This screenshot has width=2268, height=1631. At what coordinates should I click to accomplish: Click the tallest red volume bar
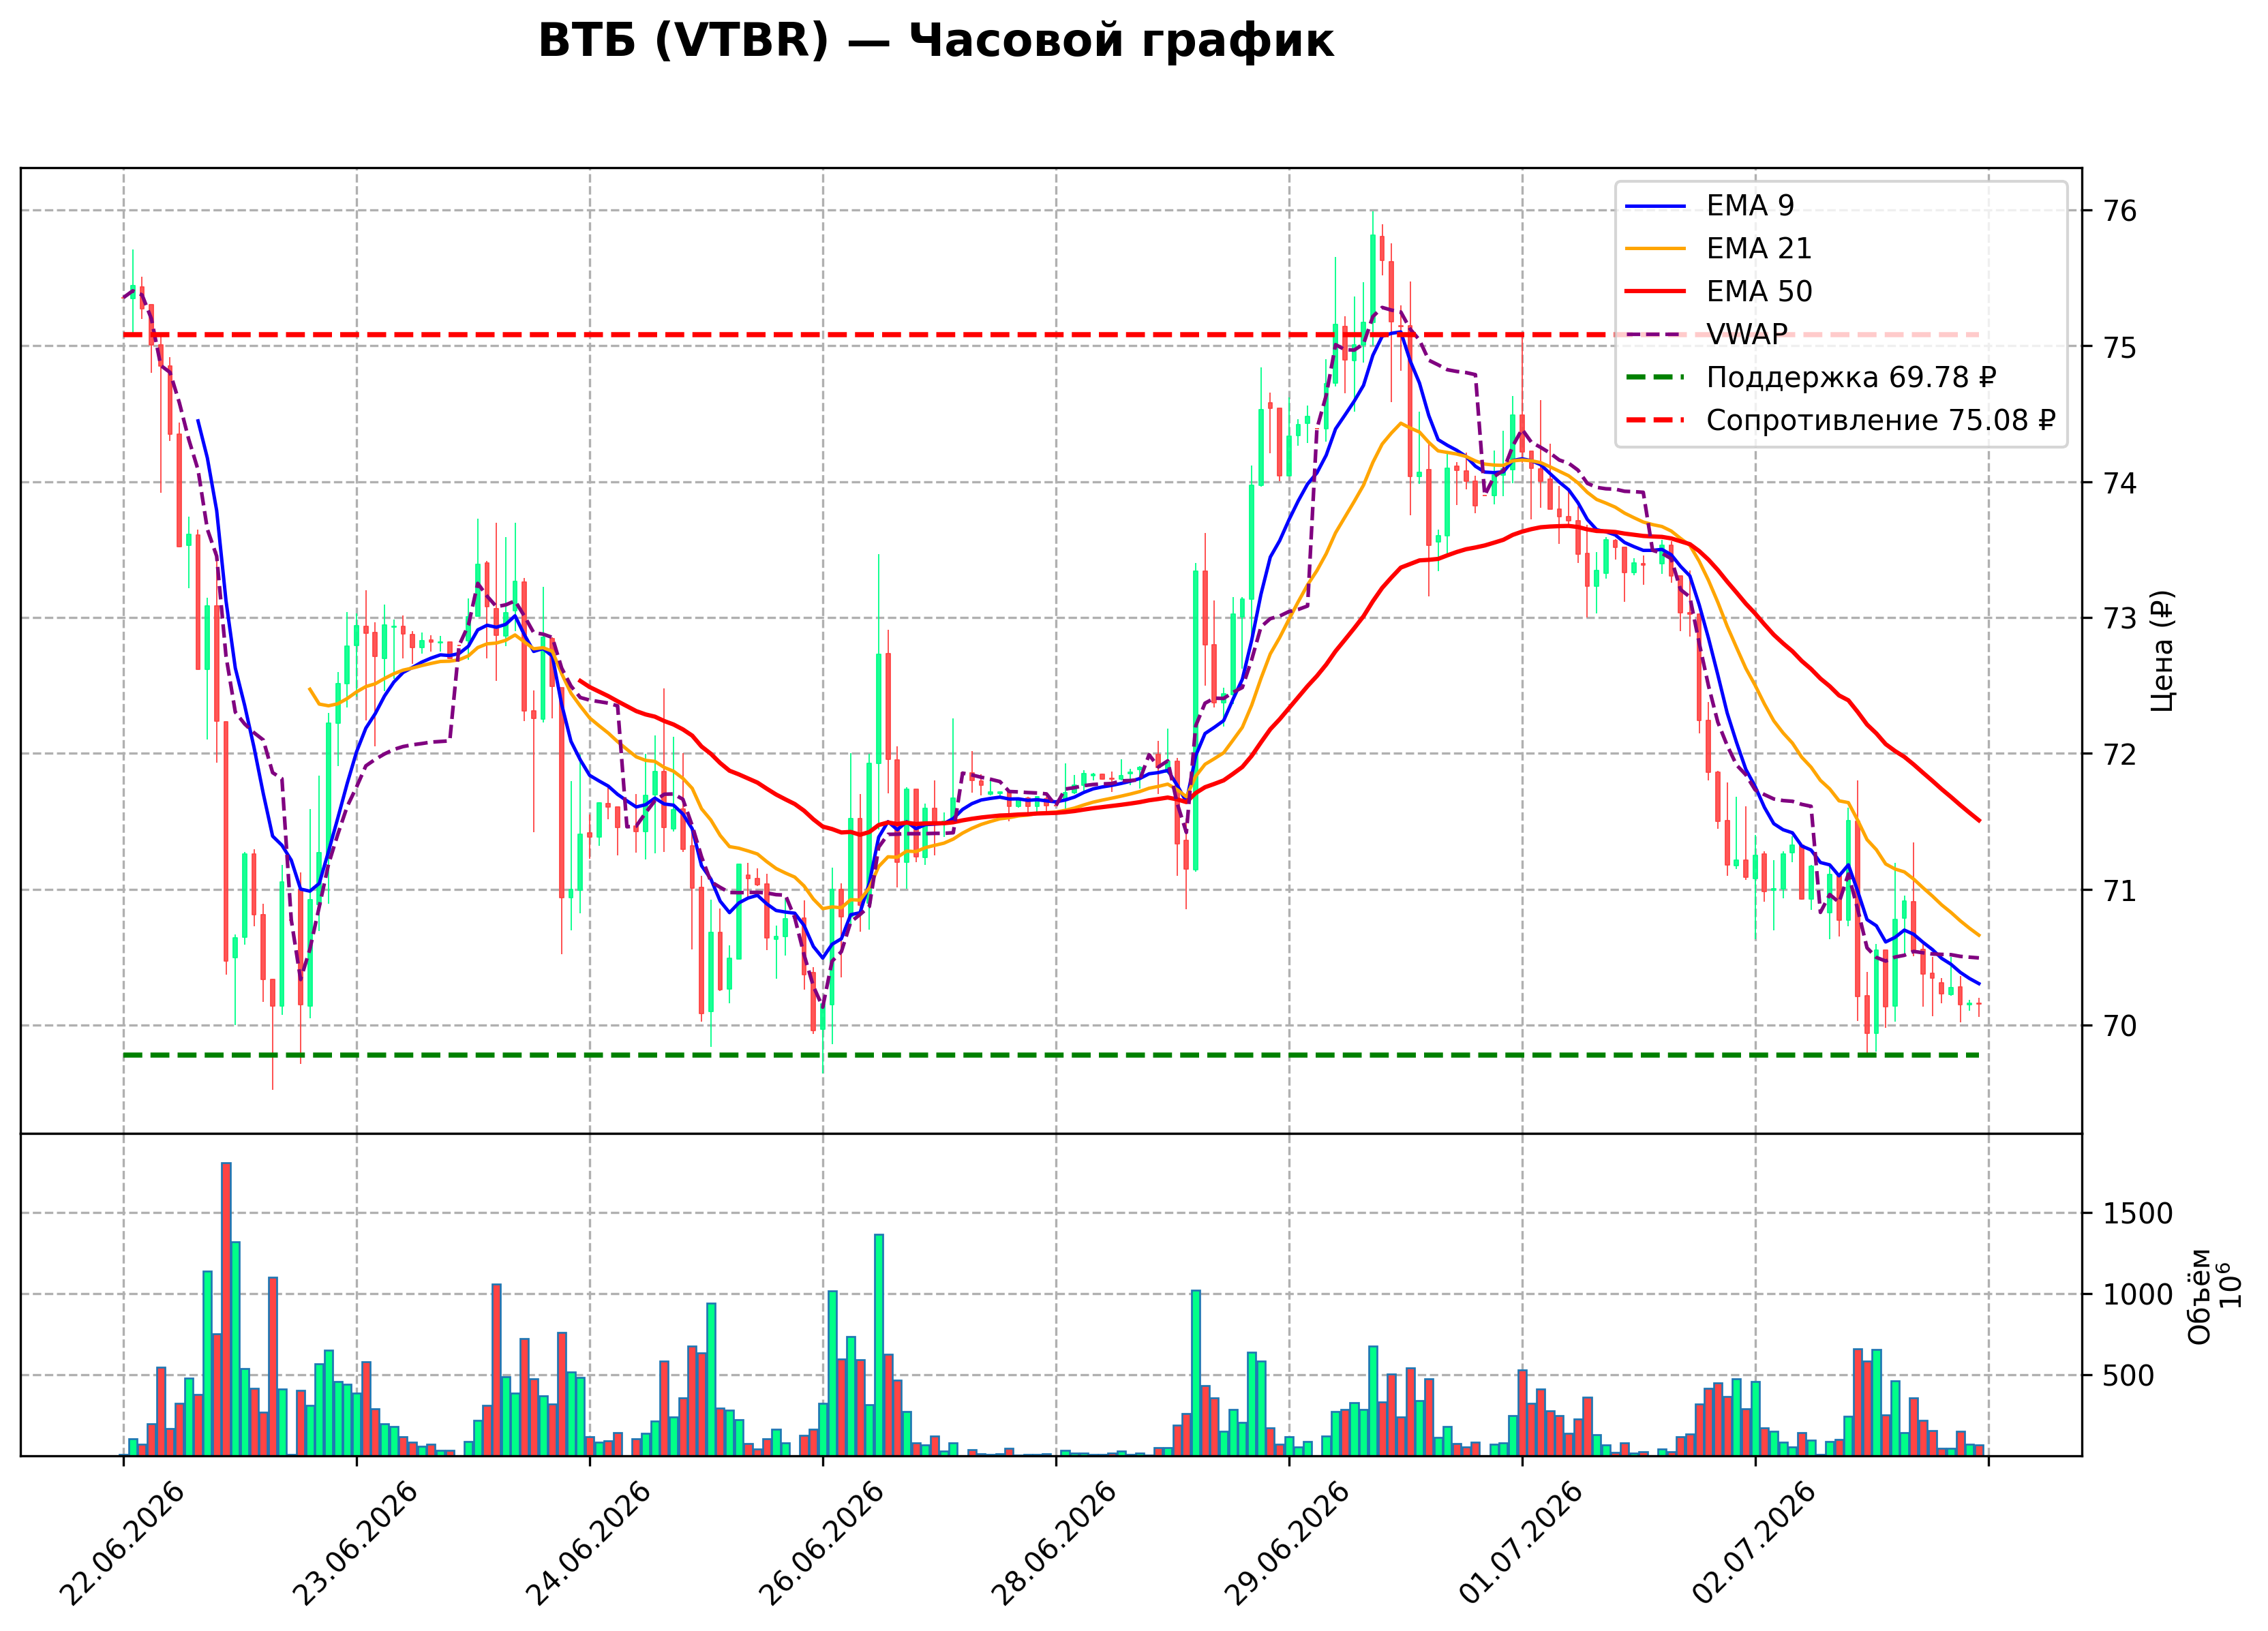[226, 1309]
